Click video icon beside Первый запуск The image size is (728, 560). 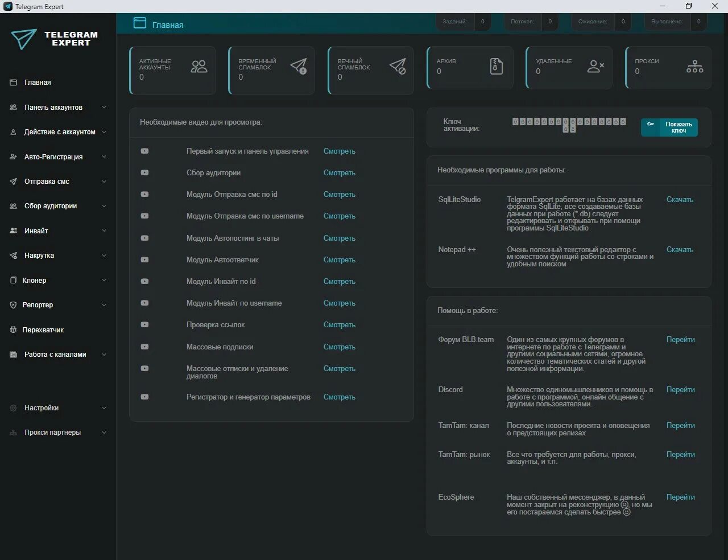[144, 151]
